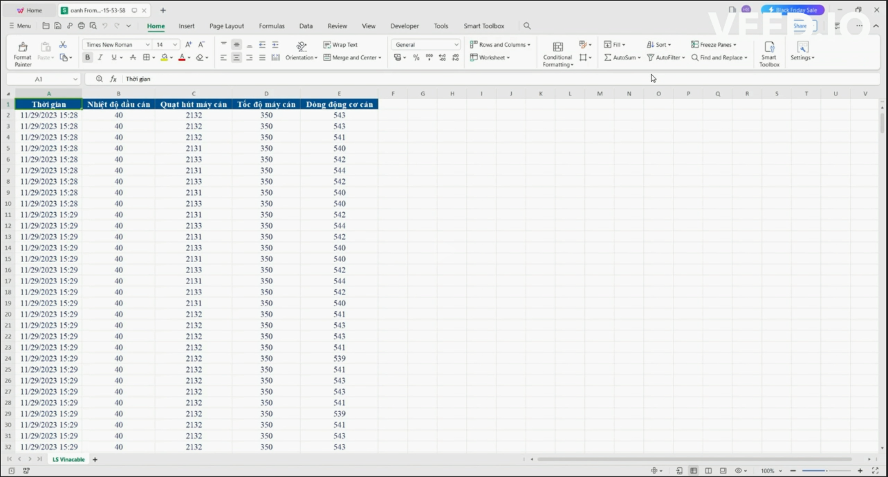Switch to the Formulas tab
Screen dimensions: 888x477
coord(272,26)
